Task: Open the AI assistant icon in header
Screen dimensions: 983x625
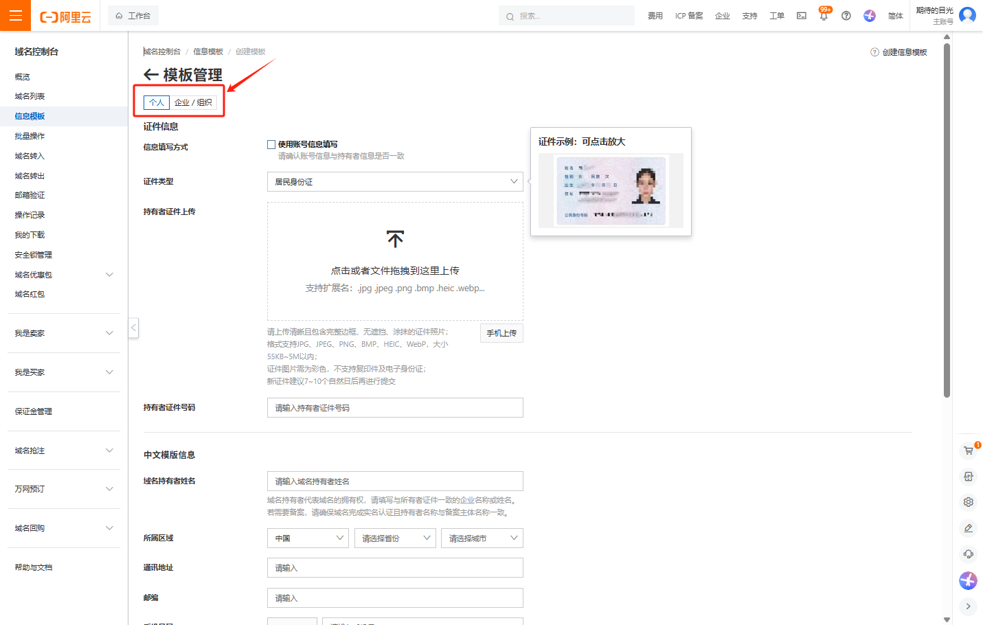Action: click(870, 16)
